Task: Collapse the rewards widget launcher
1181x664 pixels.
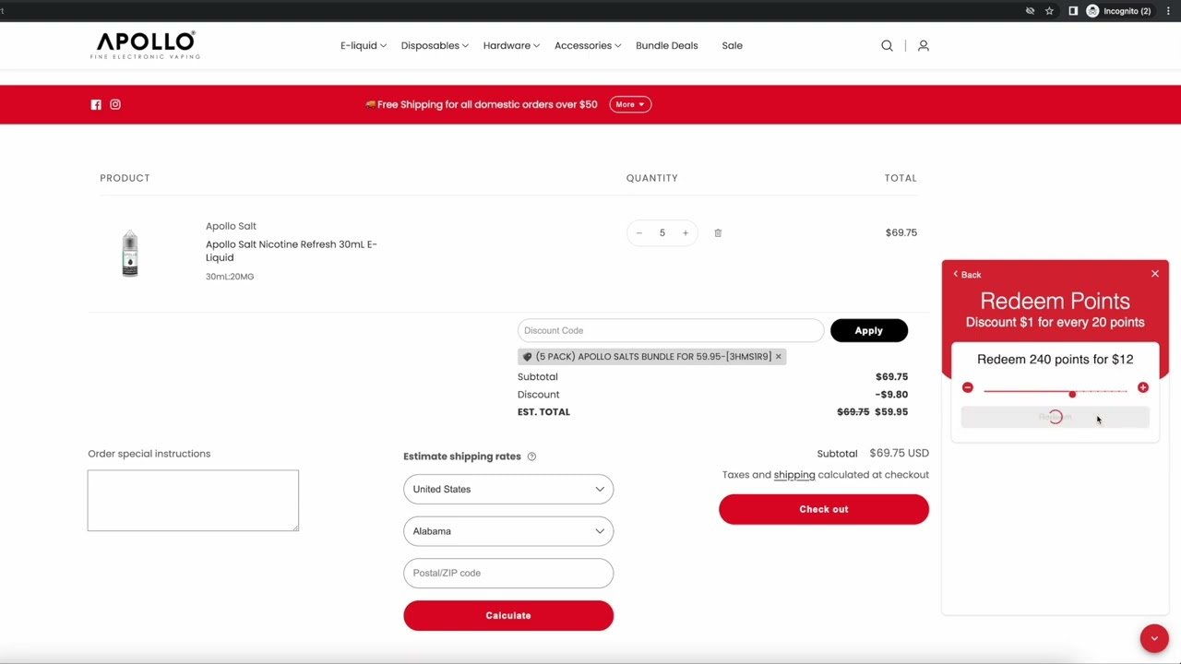Action: 1154,638
